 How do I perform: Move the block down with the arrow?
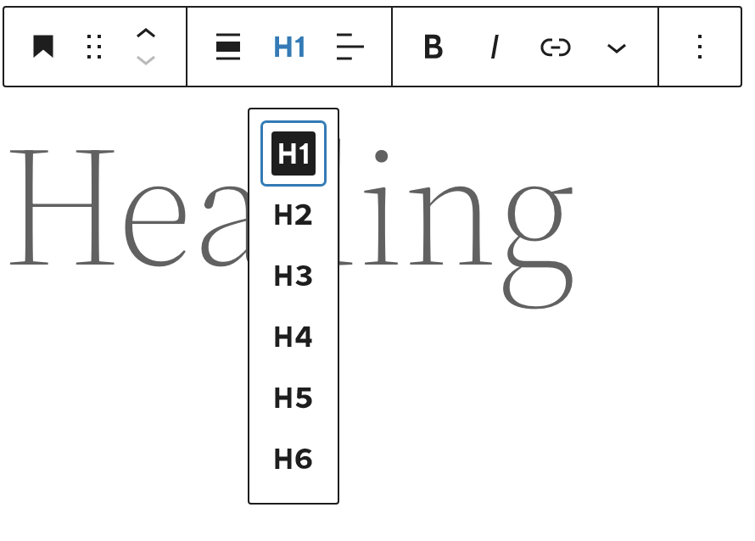point(146,59)
